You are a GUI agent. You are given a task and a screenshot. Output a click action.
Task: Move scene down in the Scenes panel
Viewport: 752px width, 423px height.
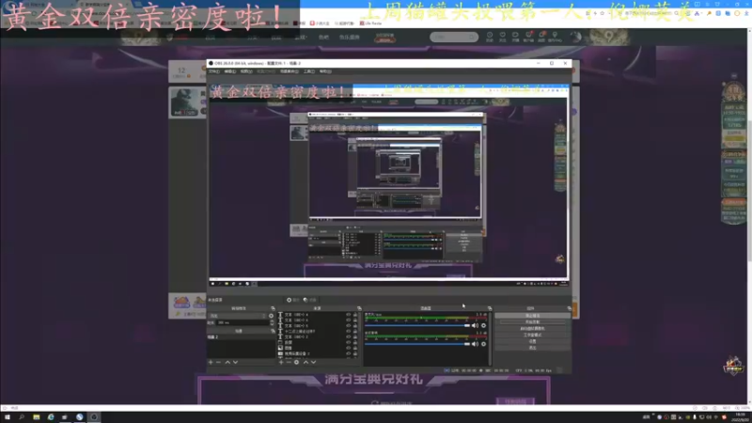235,362
